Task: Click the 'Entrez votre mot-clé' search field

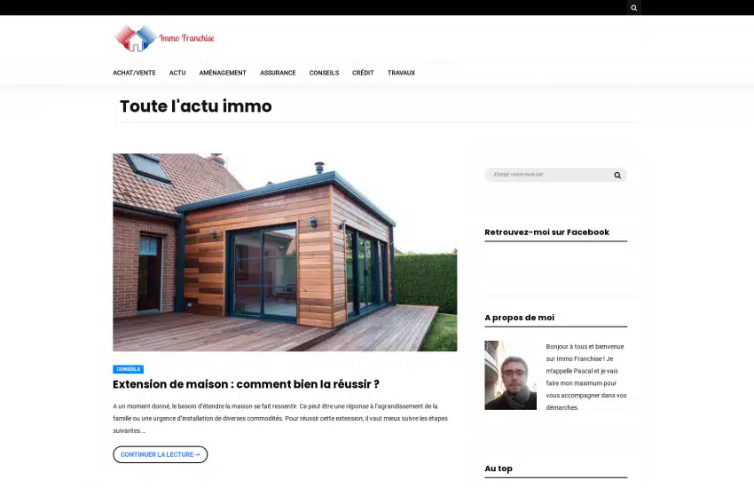Action: [546, 175]
